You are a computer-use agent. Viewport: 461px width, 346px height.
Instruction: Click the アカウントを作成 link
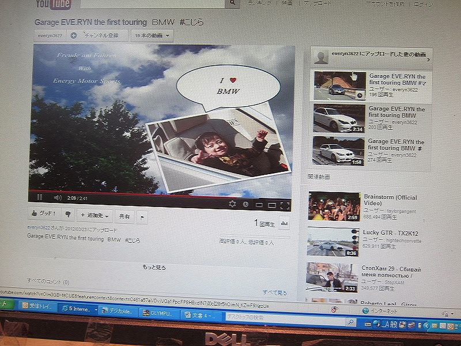point(385,4)
